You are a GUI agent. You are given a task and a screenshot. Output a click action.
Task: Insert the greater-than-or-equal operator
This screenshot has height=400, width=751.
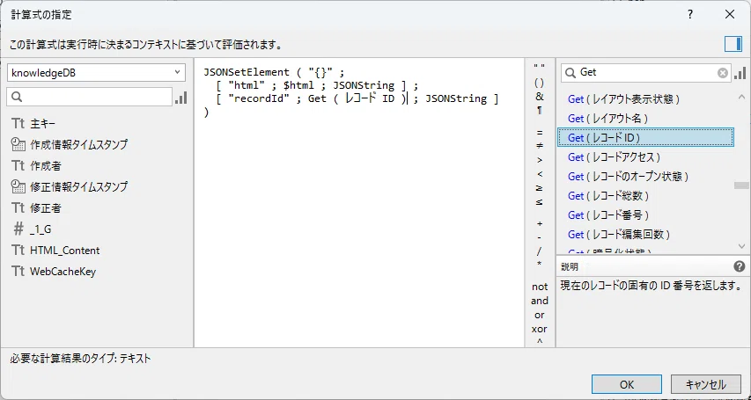point(540,188)
